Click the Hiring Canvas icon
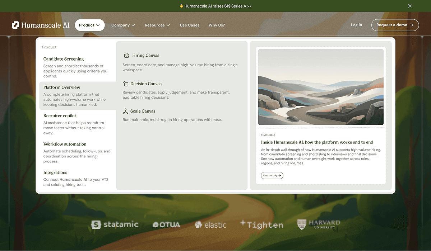 126,56
